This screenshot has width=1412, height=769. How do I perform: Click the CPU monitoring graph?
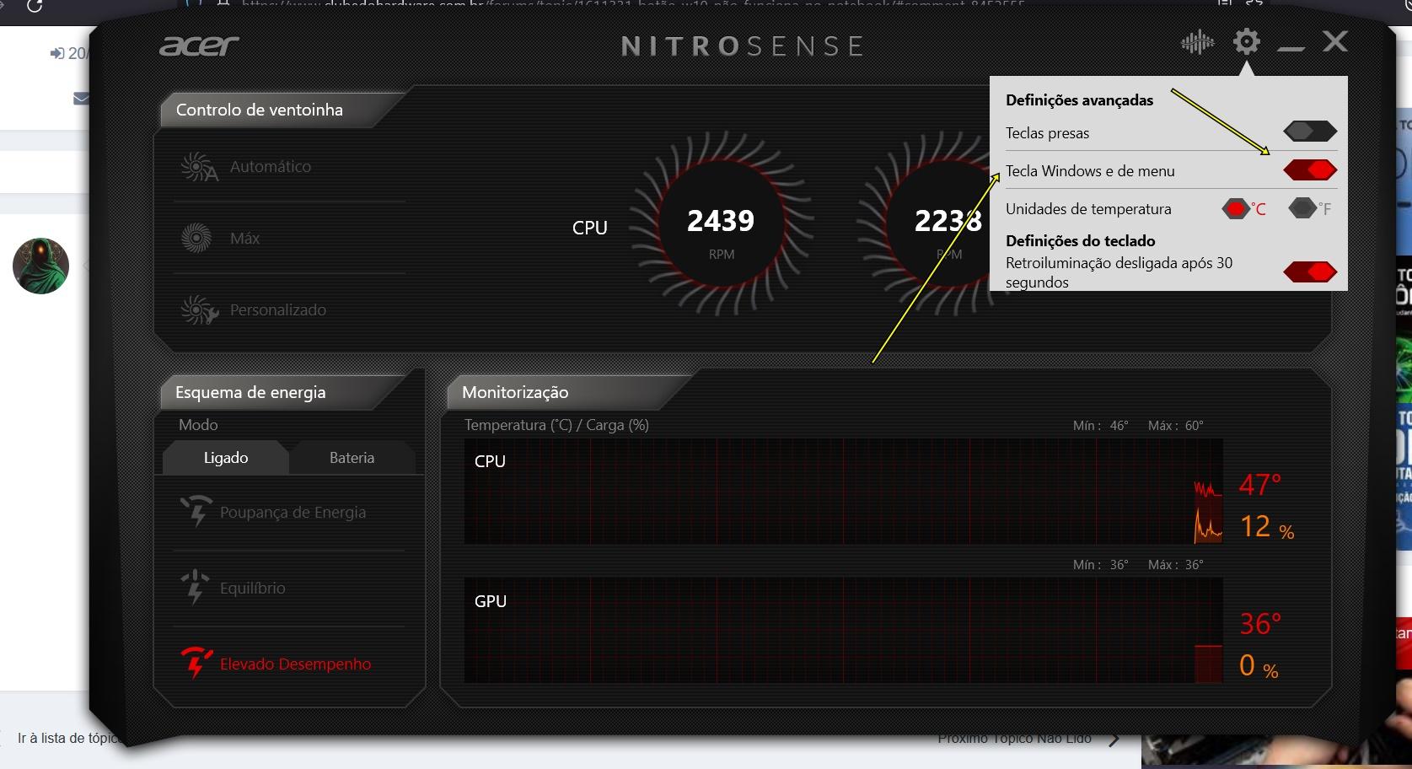(843, 491)
